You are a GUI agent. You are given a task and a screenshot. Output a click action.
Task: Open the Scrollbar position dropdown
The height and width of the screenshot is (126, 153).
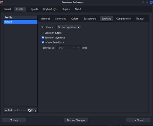tap(69, 27)
